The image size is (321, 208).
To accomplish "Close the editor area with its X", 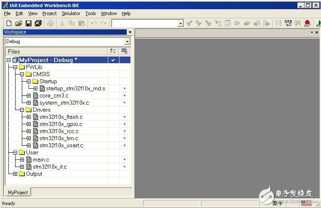I will [x=317, y=32].
